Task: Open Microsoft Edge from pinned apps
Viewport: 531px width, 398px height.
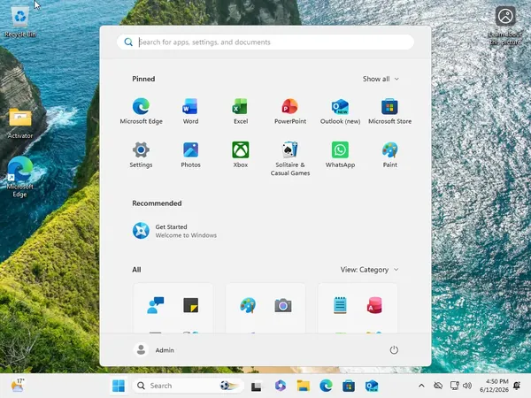Action: click(x=141, y=111)
